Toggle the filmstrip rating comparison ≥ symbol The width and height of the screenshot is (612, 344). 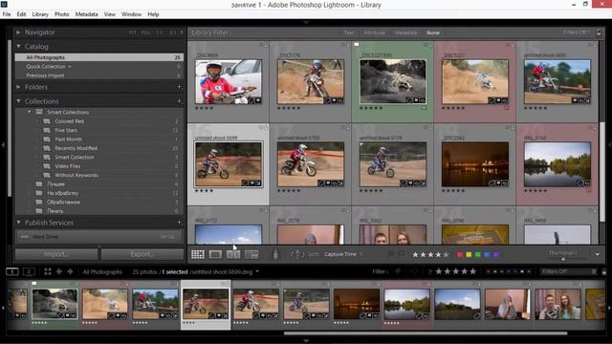430,271
